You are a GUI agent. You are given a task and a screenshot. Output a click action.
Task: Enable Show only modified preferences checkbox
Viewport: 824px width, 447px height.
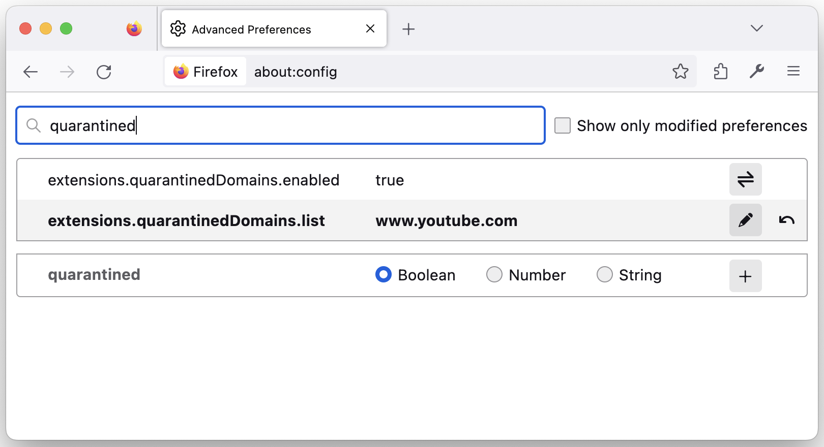pyautogui.click(x=563, y=125)
